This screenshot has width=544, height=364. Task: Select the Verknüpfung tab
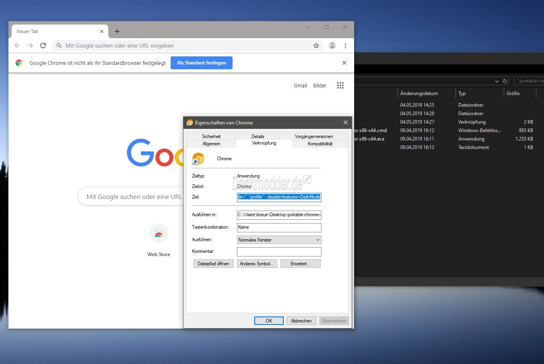pyautogui.click(x=264, y=143)
